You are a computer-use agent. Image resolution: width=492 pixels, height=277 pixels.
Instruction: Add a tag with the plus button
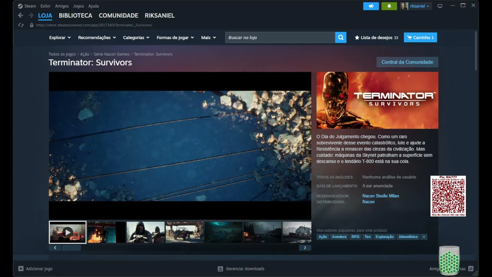[x=424, y=237]
